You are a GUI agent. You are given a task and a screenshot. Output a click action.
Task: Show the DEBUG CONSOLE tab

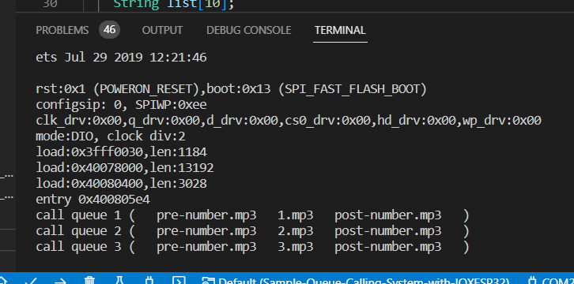[x=249, y=30]
